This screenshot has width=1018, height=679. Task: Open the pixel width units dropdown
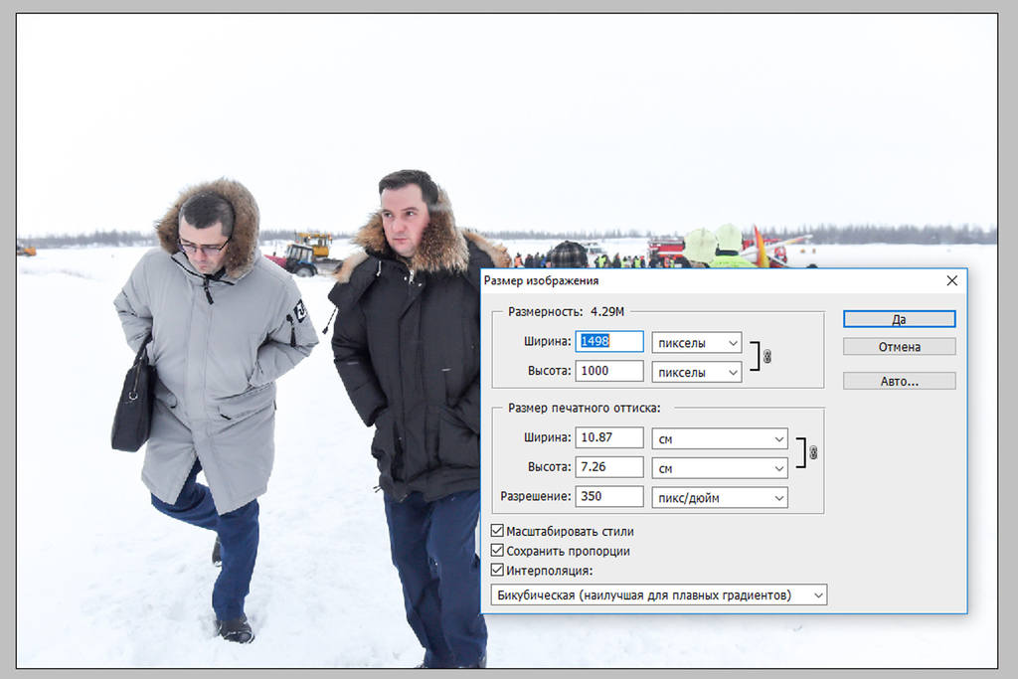[697, 343]
